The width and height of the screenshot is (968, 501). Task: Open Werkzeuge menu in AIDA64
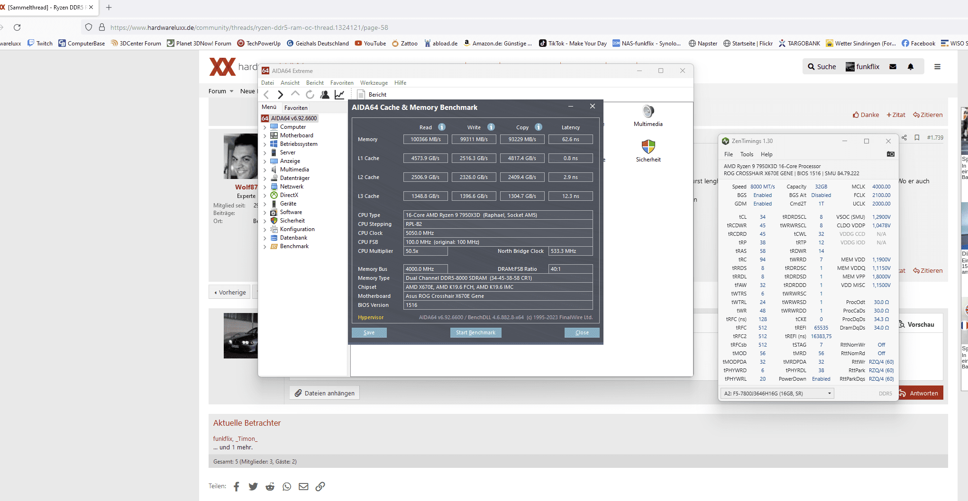coord(374,83)
